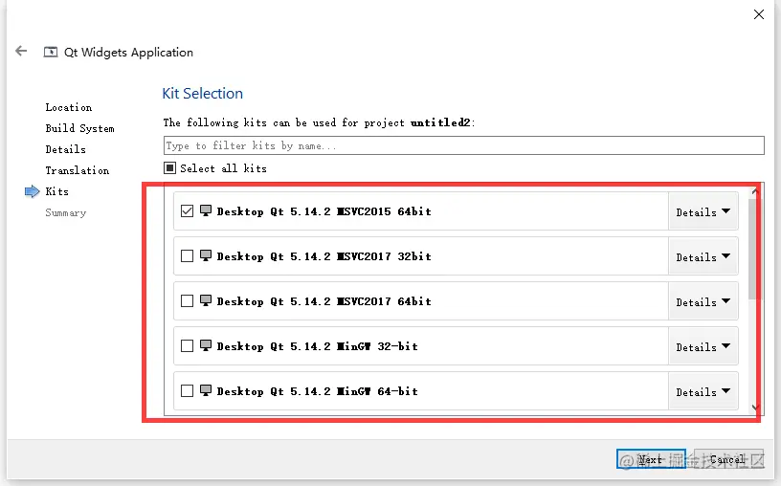The width and height of the screenshot is (781, 486).
Task: Select the Translation wizard step
Action: (77, 170)
